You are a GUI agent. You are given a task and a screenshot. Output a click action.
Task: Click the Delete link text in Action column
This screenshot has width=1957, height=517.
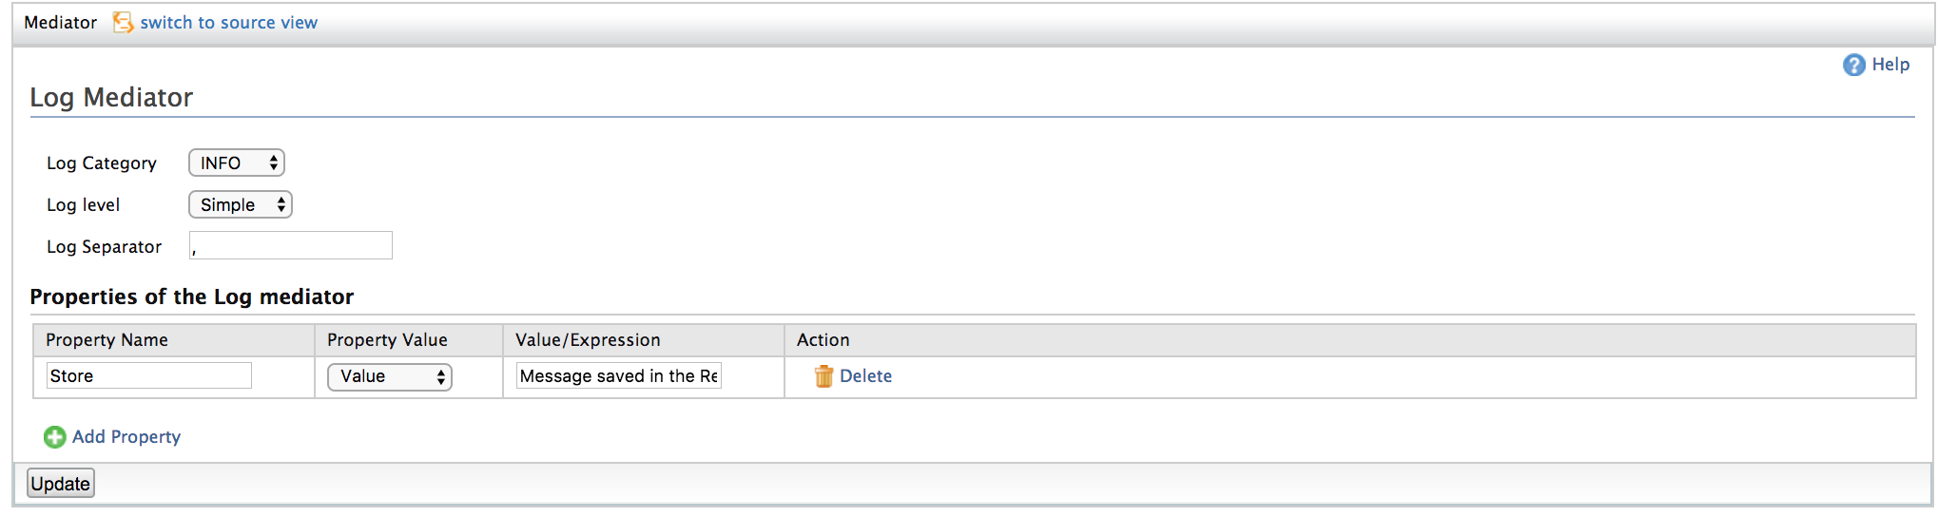(865, 376)
